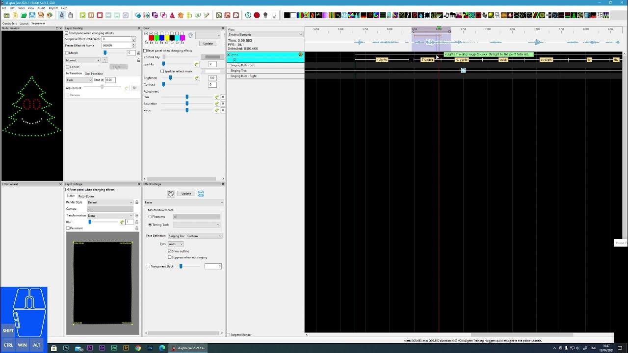This screenshot has height=353, width=628.
Task: Switch to the Out Transition tab
Action: pos(94,74)
